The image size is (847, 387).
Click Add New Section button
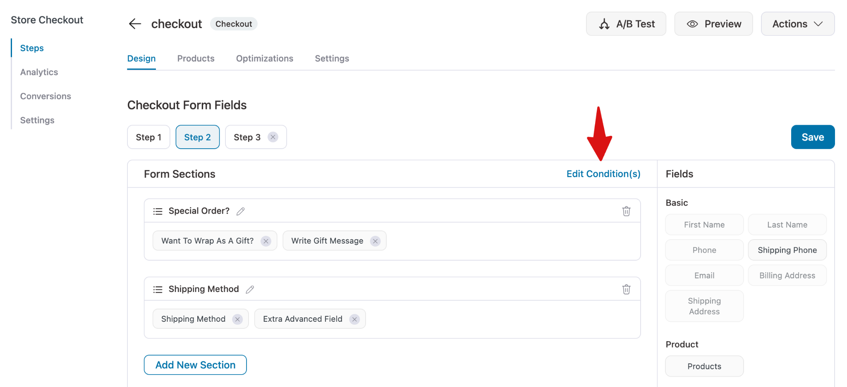[x=195, y=365]
